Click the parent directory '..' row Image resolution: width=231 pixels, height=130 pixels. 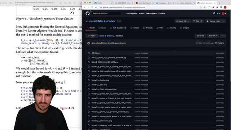[x=156, y=49]
